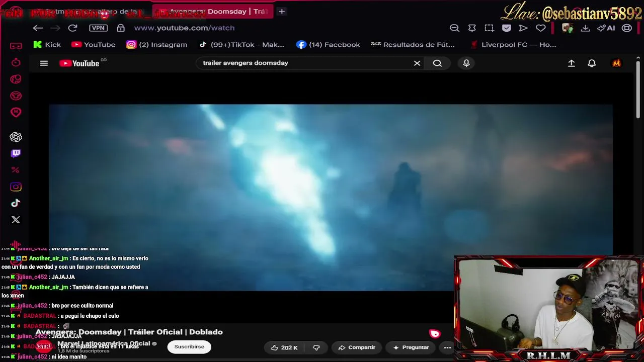Open YouTube notifications bell

click(592, 63)
